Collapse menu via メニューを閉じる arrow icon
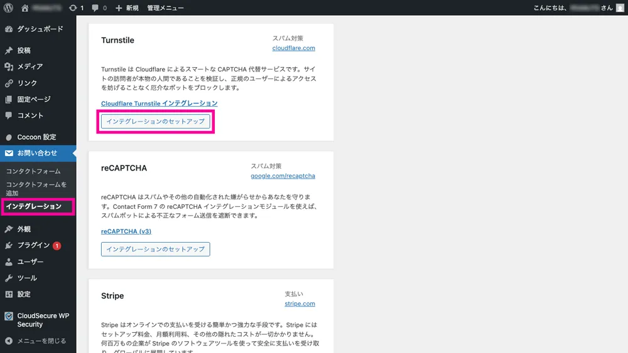Screen dimensions: 628x353 9,341
